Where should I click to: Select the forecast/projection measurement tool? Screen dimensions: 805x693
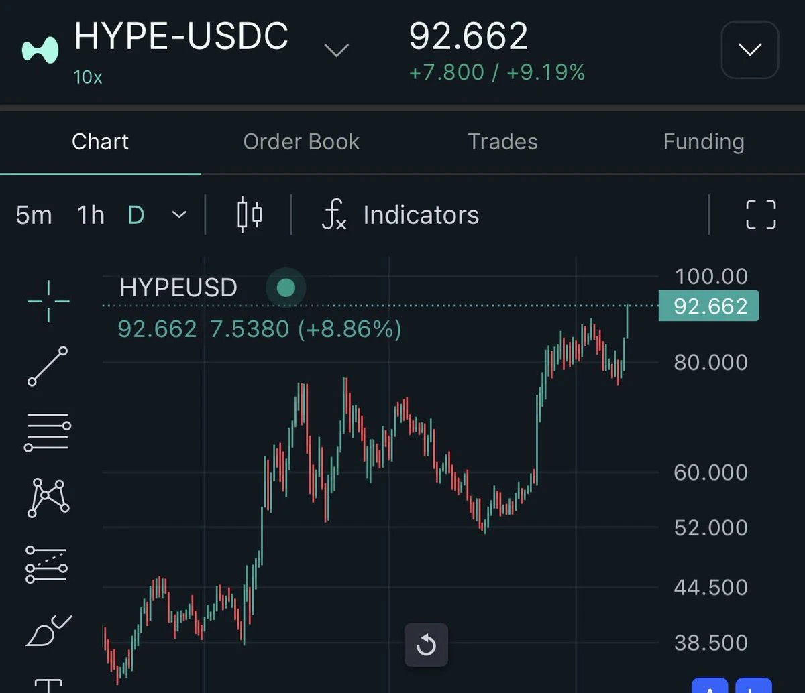click(47, 564)
